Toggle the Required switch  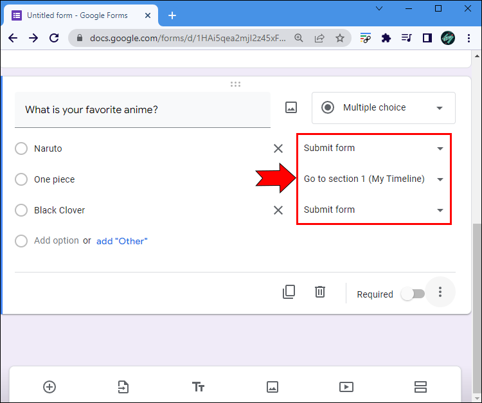[x=413, y=294]
